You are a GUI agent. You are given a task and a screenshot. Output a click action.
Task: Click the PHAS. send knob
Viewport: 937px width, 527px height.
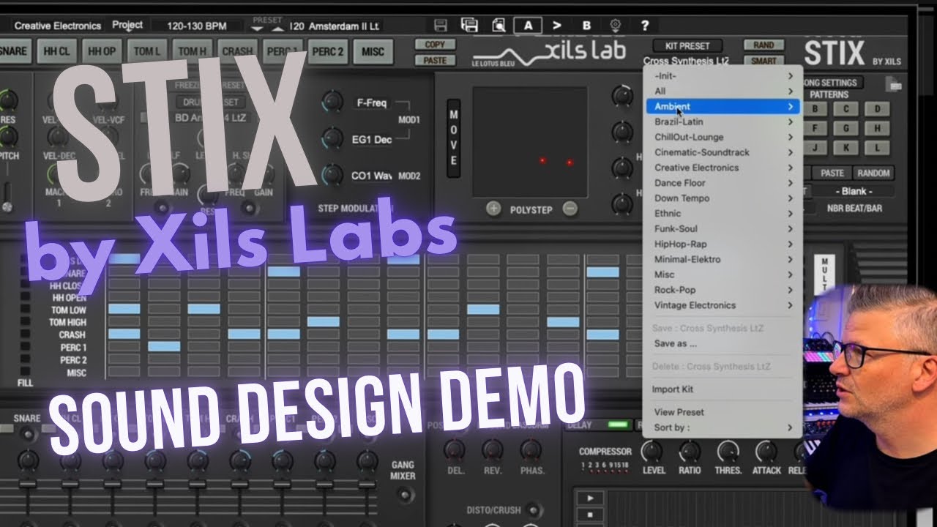tap(531, 449)
